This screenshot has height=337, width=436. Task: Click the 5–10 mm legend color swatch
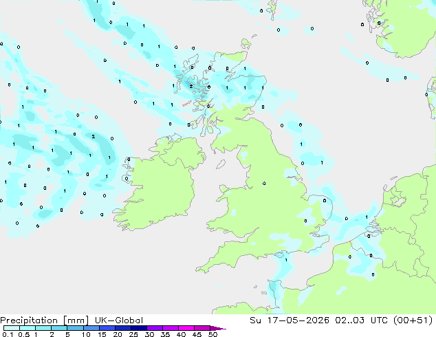point(75,328)
